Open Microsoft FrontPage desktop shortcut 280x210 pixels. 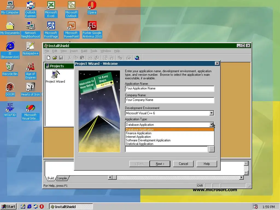point(51,30)
